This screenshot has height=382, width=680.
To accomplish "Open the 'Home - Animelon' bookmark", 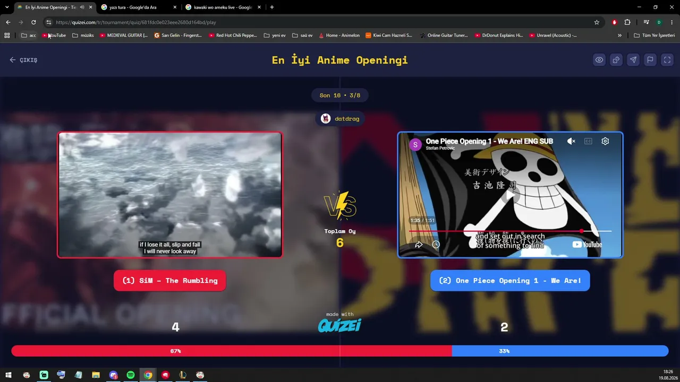I will pos(339,36).
